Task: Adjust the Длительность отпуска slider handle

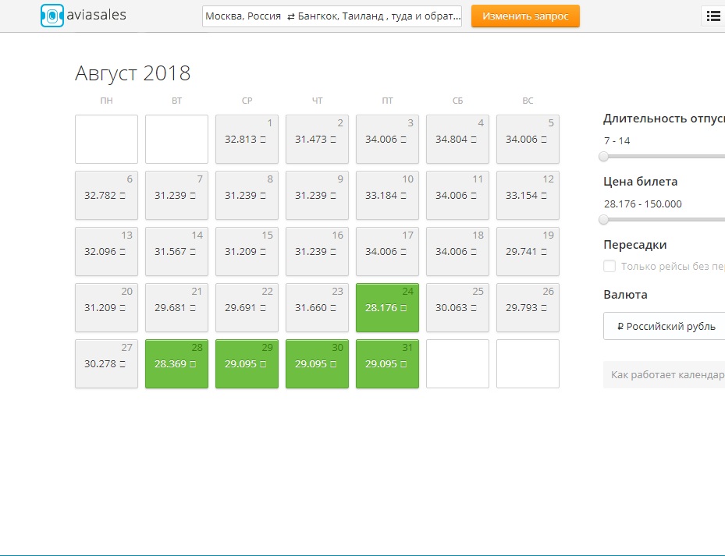Action: 603,157
